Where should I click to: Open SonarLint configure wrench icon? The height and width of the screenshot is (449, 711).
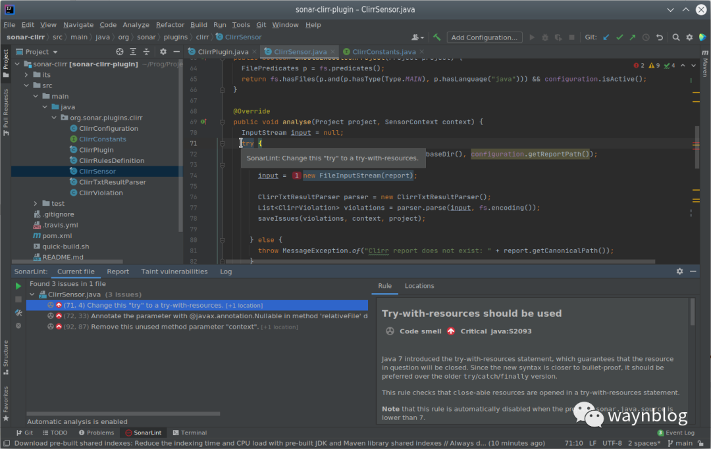18,313
